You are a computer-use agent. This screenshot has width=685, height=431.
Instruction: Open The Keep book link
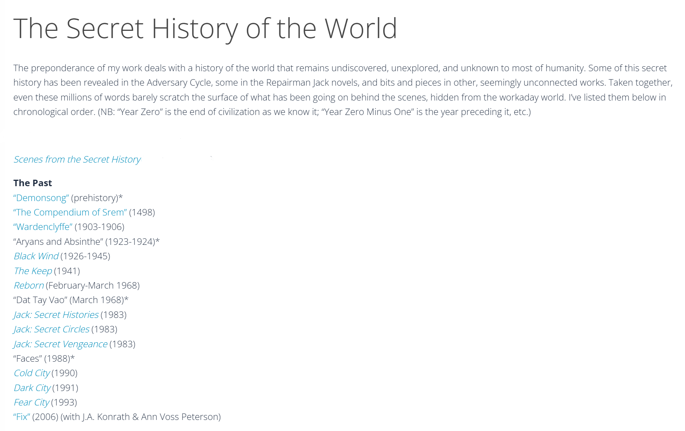[x=33, y=271]
